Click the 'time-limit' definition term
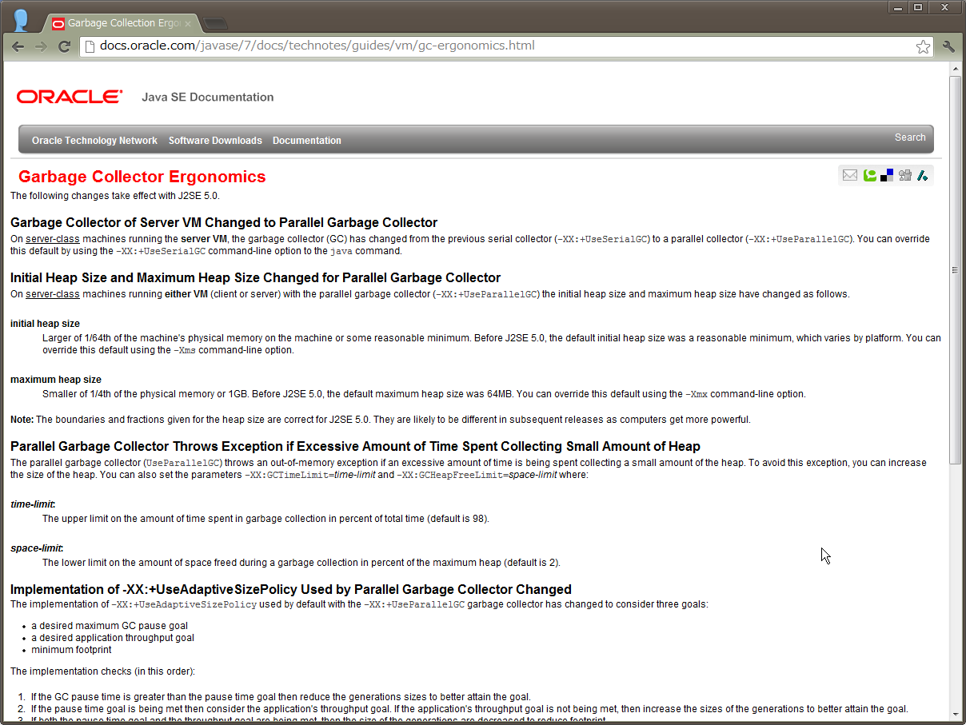This screenshot has width=966, height=725. point(33,504)
